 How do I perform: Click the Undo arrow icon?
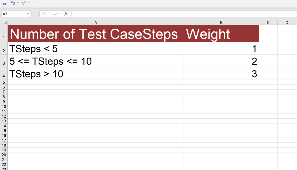coord(13,3)
